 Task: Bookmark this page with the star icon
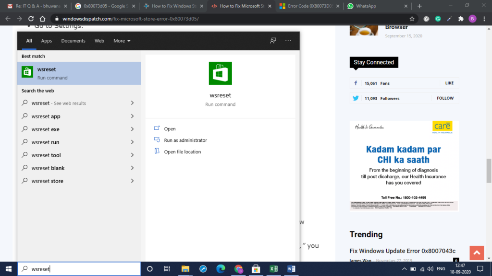coord(412,19)
